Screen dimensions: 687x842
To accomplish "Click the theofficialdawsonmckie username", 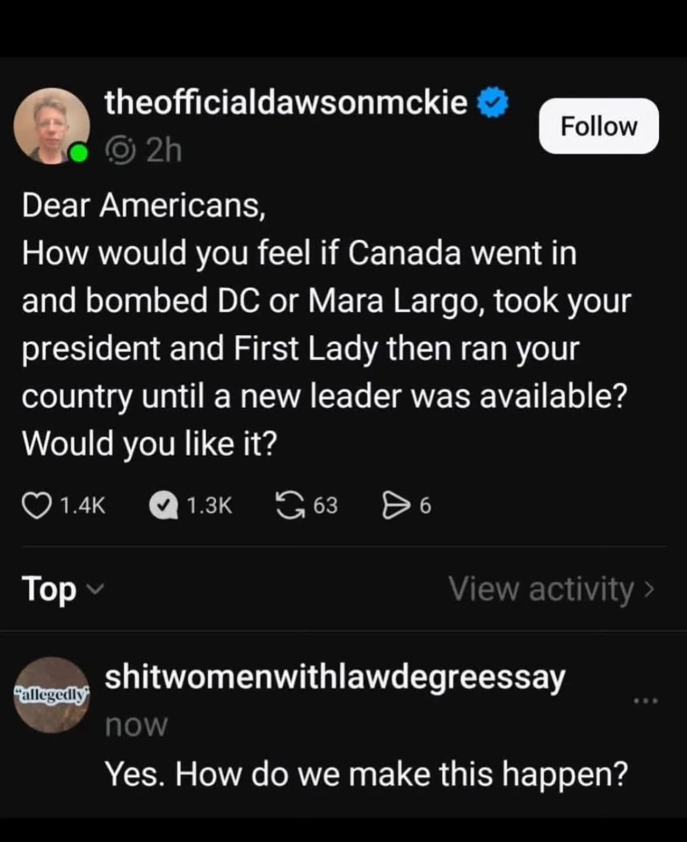I will click(286, 103).
